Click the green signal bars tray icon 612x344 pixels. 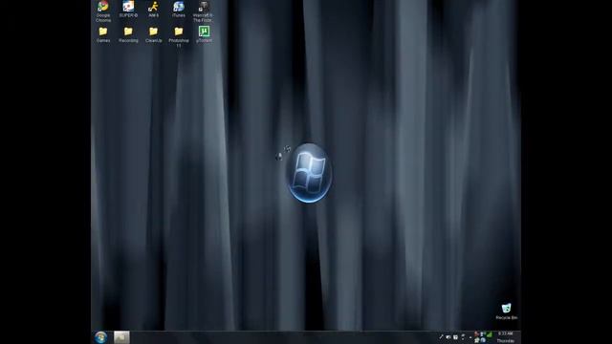[x=489, y=334]
